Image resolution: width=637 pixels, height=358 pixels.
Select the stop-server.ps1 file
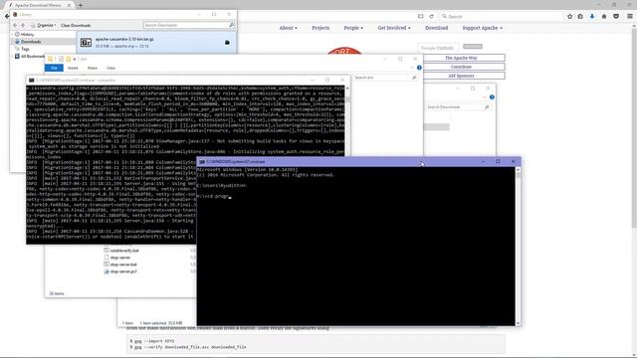pyautogui.click(x=123, y=271)
